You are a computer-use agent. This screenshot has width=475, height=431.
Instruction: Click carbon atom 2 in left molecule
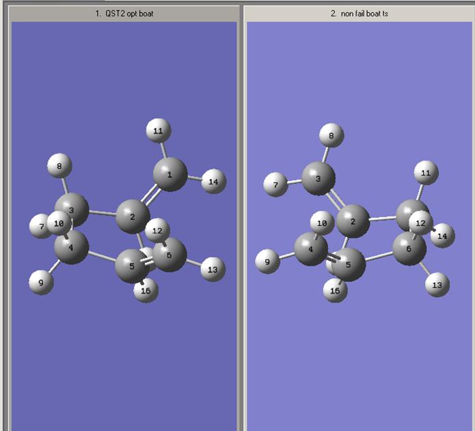coord(133,216)
